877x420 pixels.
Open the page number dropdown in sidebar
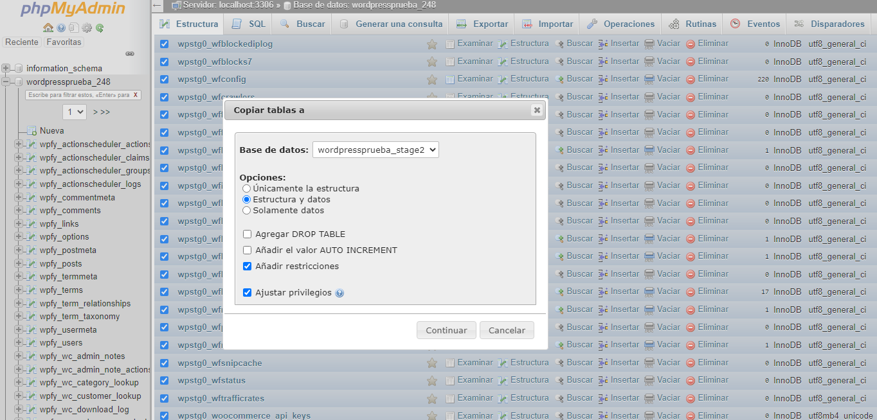tap(76, 112)
